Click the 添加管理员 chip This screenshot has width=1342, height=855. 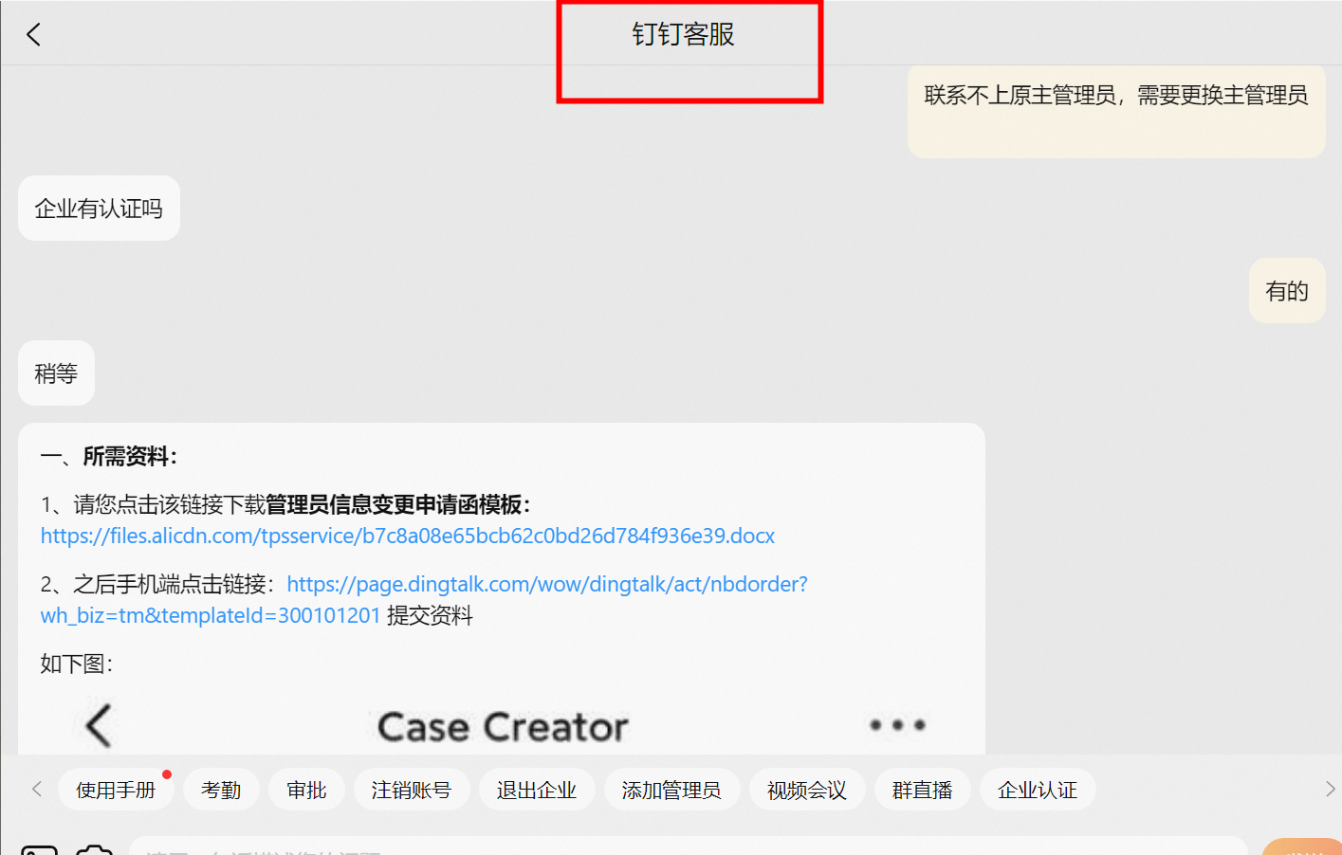[x=671, y=790]
